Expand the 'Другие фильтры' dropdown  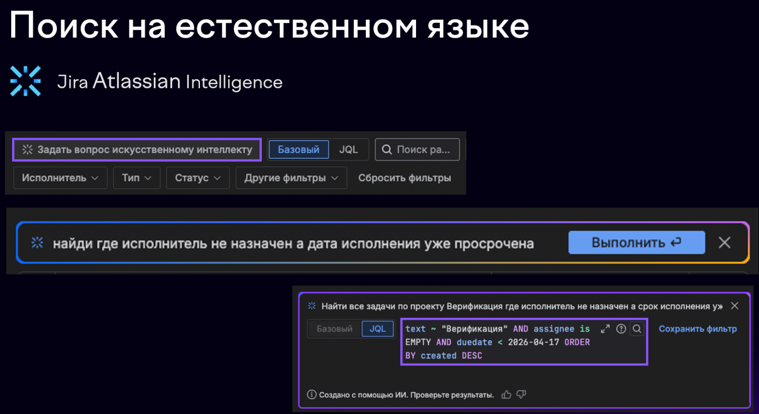[291, 178]
